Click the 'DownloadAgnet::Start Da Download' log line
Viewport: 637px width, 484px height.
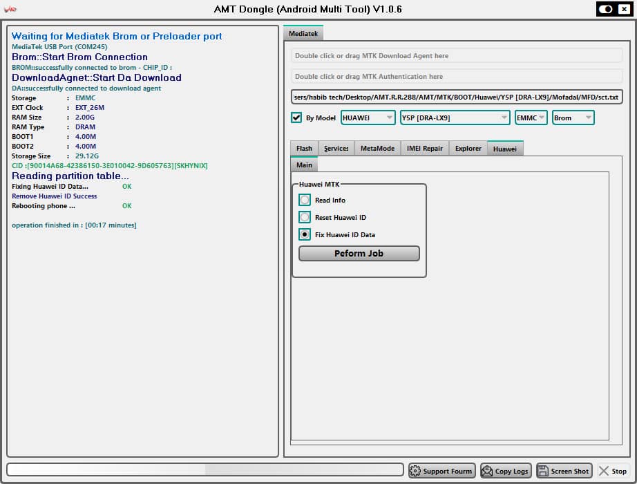[97, 77]
